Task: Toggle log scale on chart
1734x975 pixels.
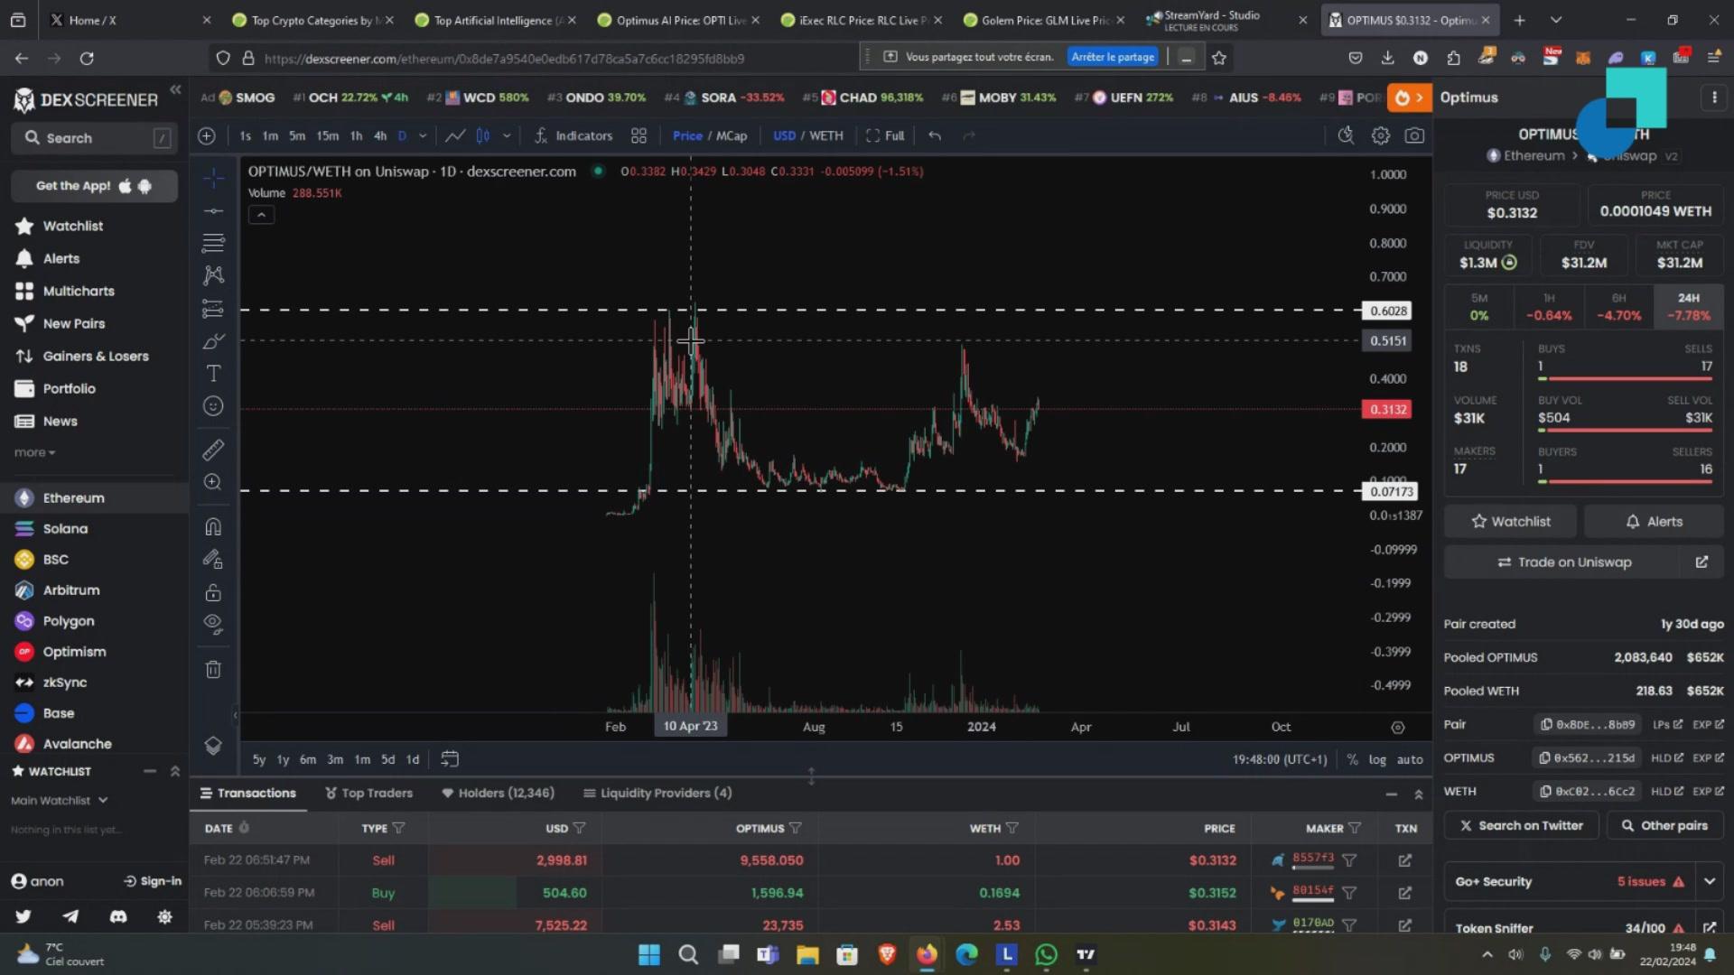Action: tap(1376, 759)
